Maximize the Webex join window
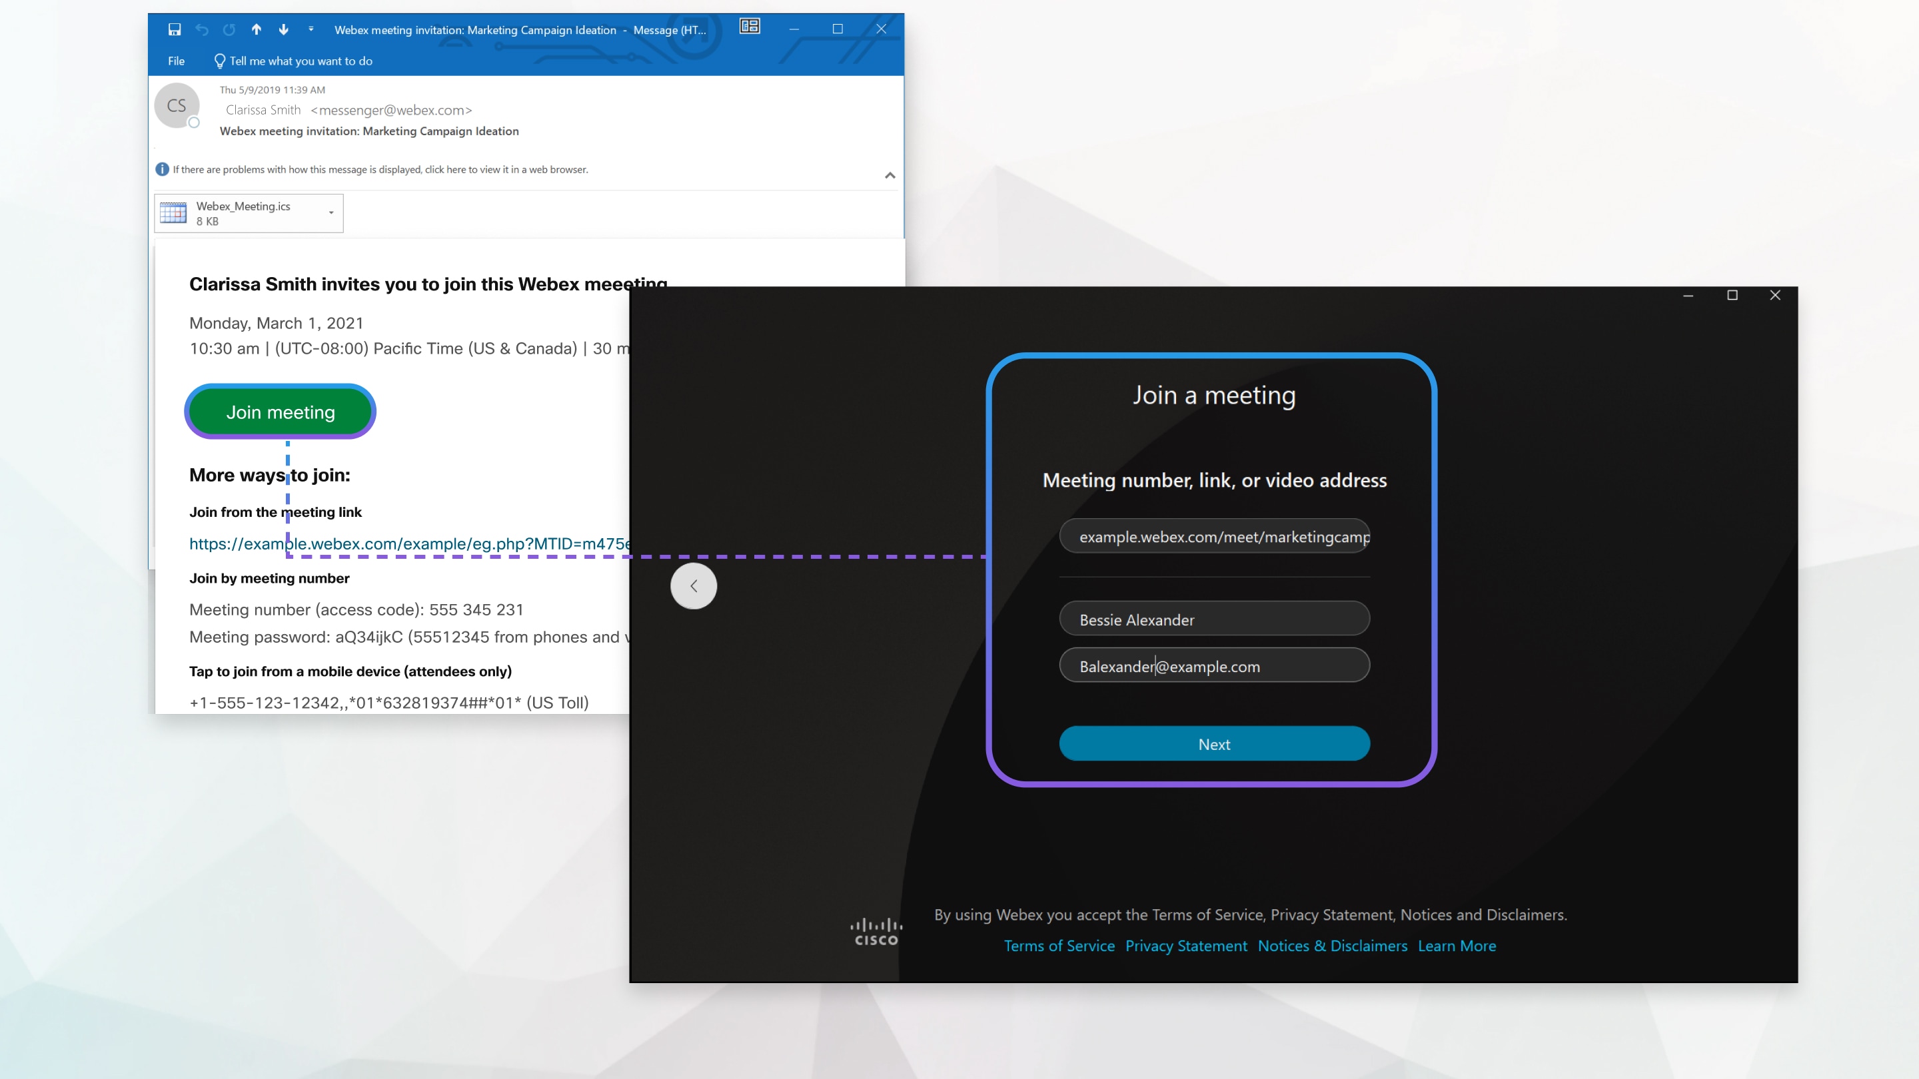1919x1079 pixels. [x=1732, y=296]
